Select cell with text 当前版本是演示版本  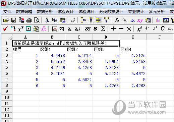[x=66, y=43]
